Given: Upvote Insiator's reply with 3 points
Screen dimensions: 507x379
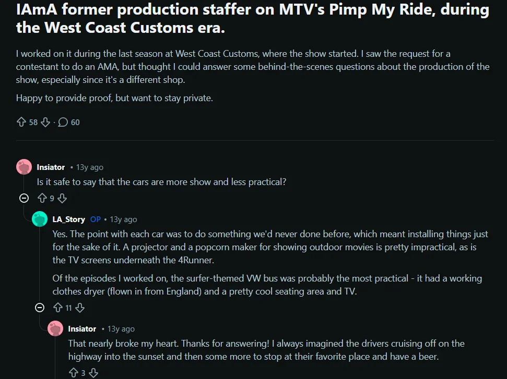Looking at the screenshot, I should (74, 373).
